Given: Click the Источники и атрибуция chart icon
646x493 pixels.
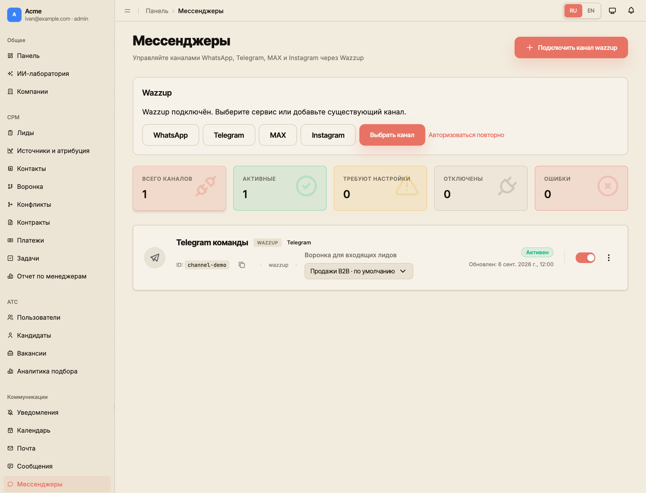Looking at the screenshot, I should click(x=10, y=151).
